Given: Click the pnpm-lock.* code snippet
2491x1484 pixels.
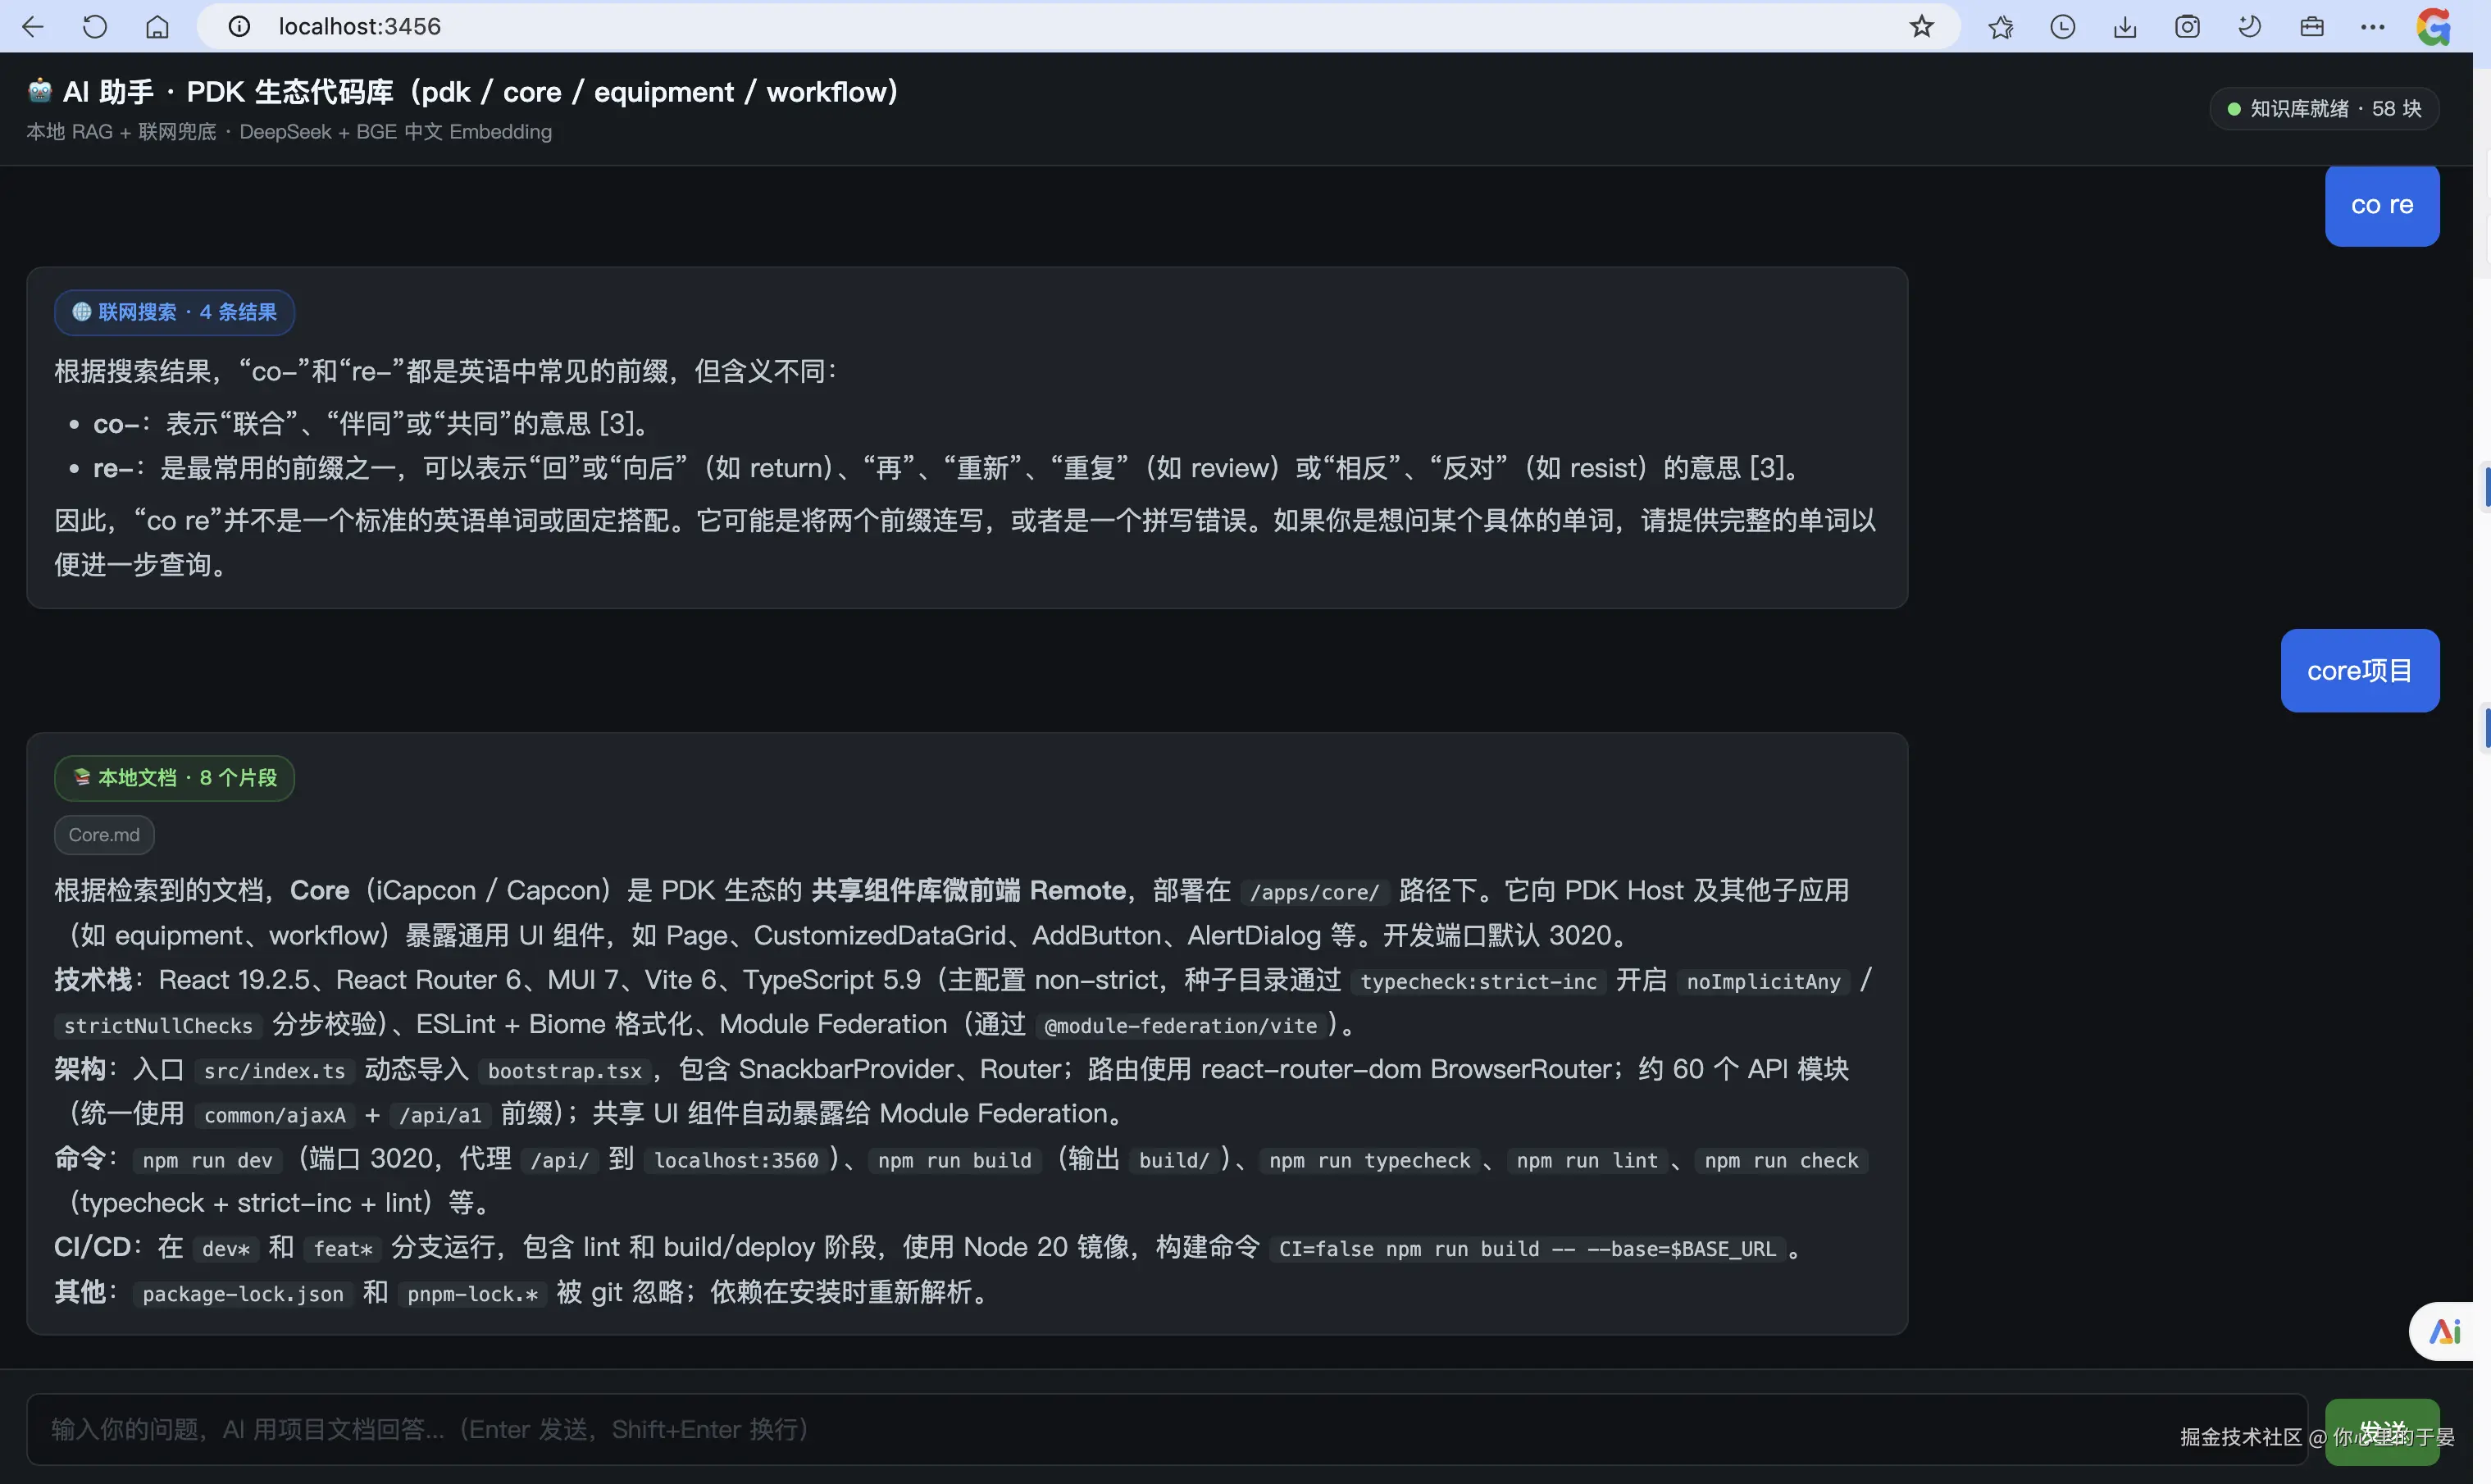Looking at the screenshot, I should pyautogui.click(x=472, y=1294).
